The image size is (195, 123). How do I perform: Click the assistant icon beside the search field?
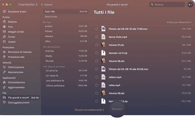click(190, 4)
